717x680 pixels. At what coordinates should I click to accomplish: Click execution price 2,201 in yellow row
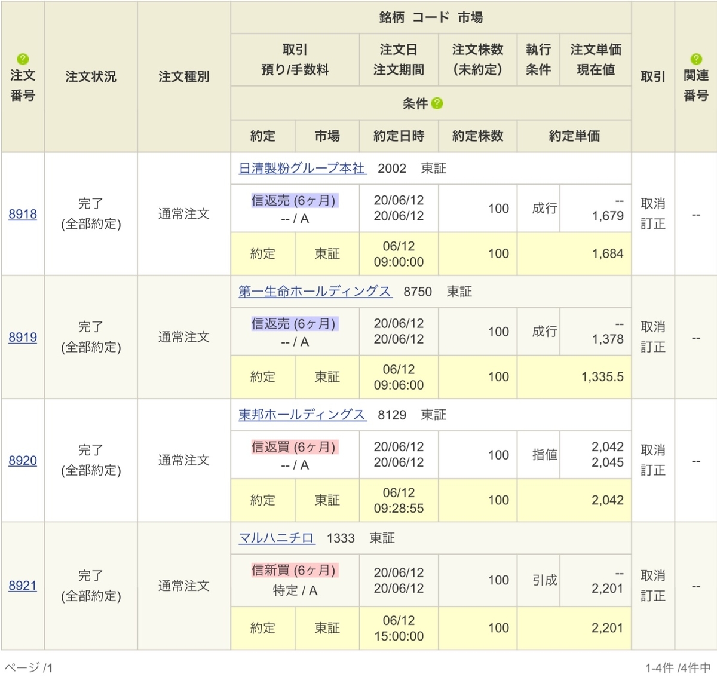(x=608, y=628)
